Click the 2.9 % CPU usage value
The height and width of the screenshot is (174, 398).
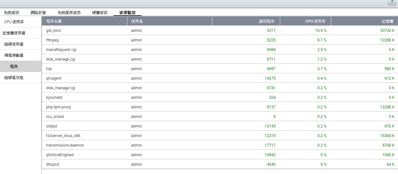point(322,50)
